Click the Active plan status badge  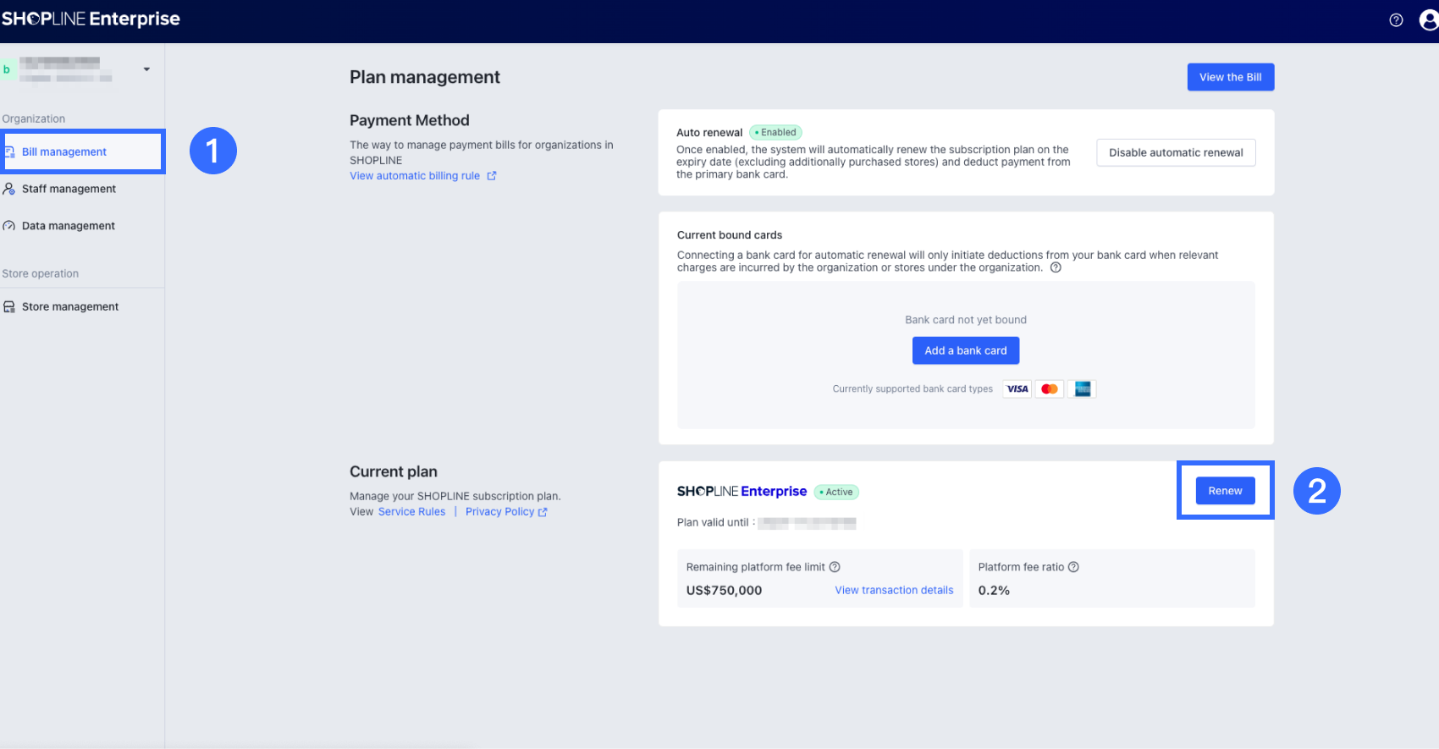click(836, 492)
